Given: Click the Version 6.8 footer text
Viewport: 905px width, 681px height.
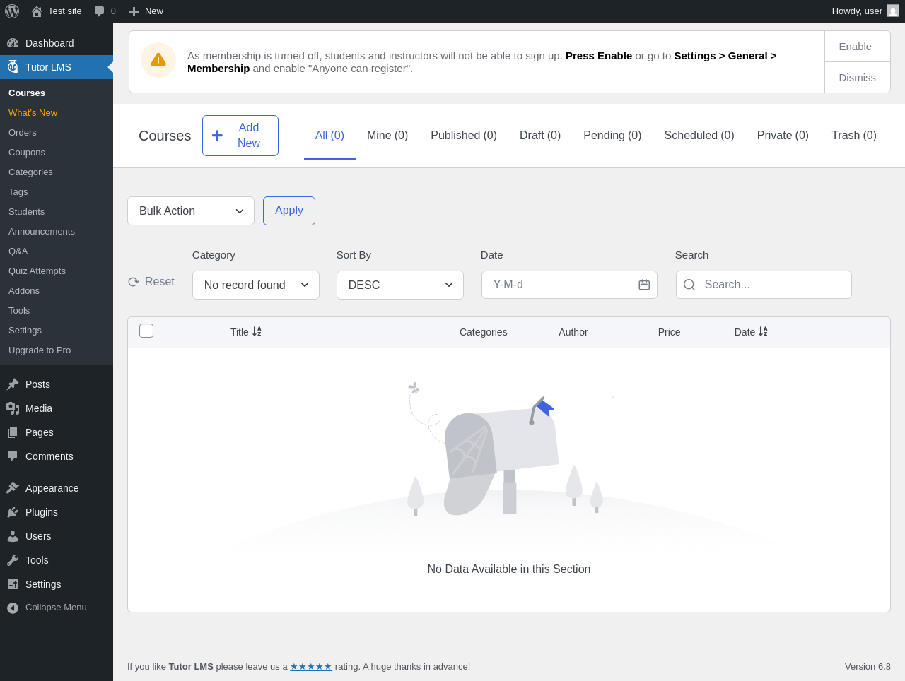Looking at the screenshot, I should [x=868, y=667].
